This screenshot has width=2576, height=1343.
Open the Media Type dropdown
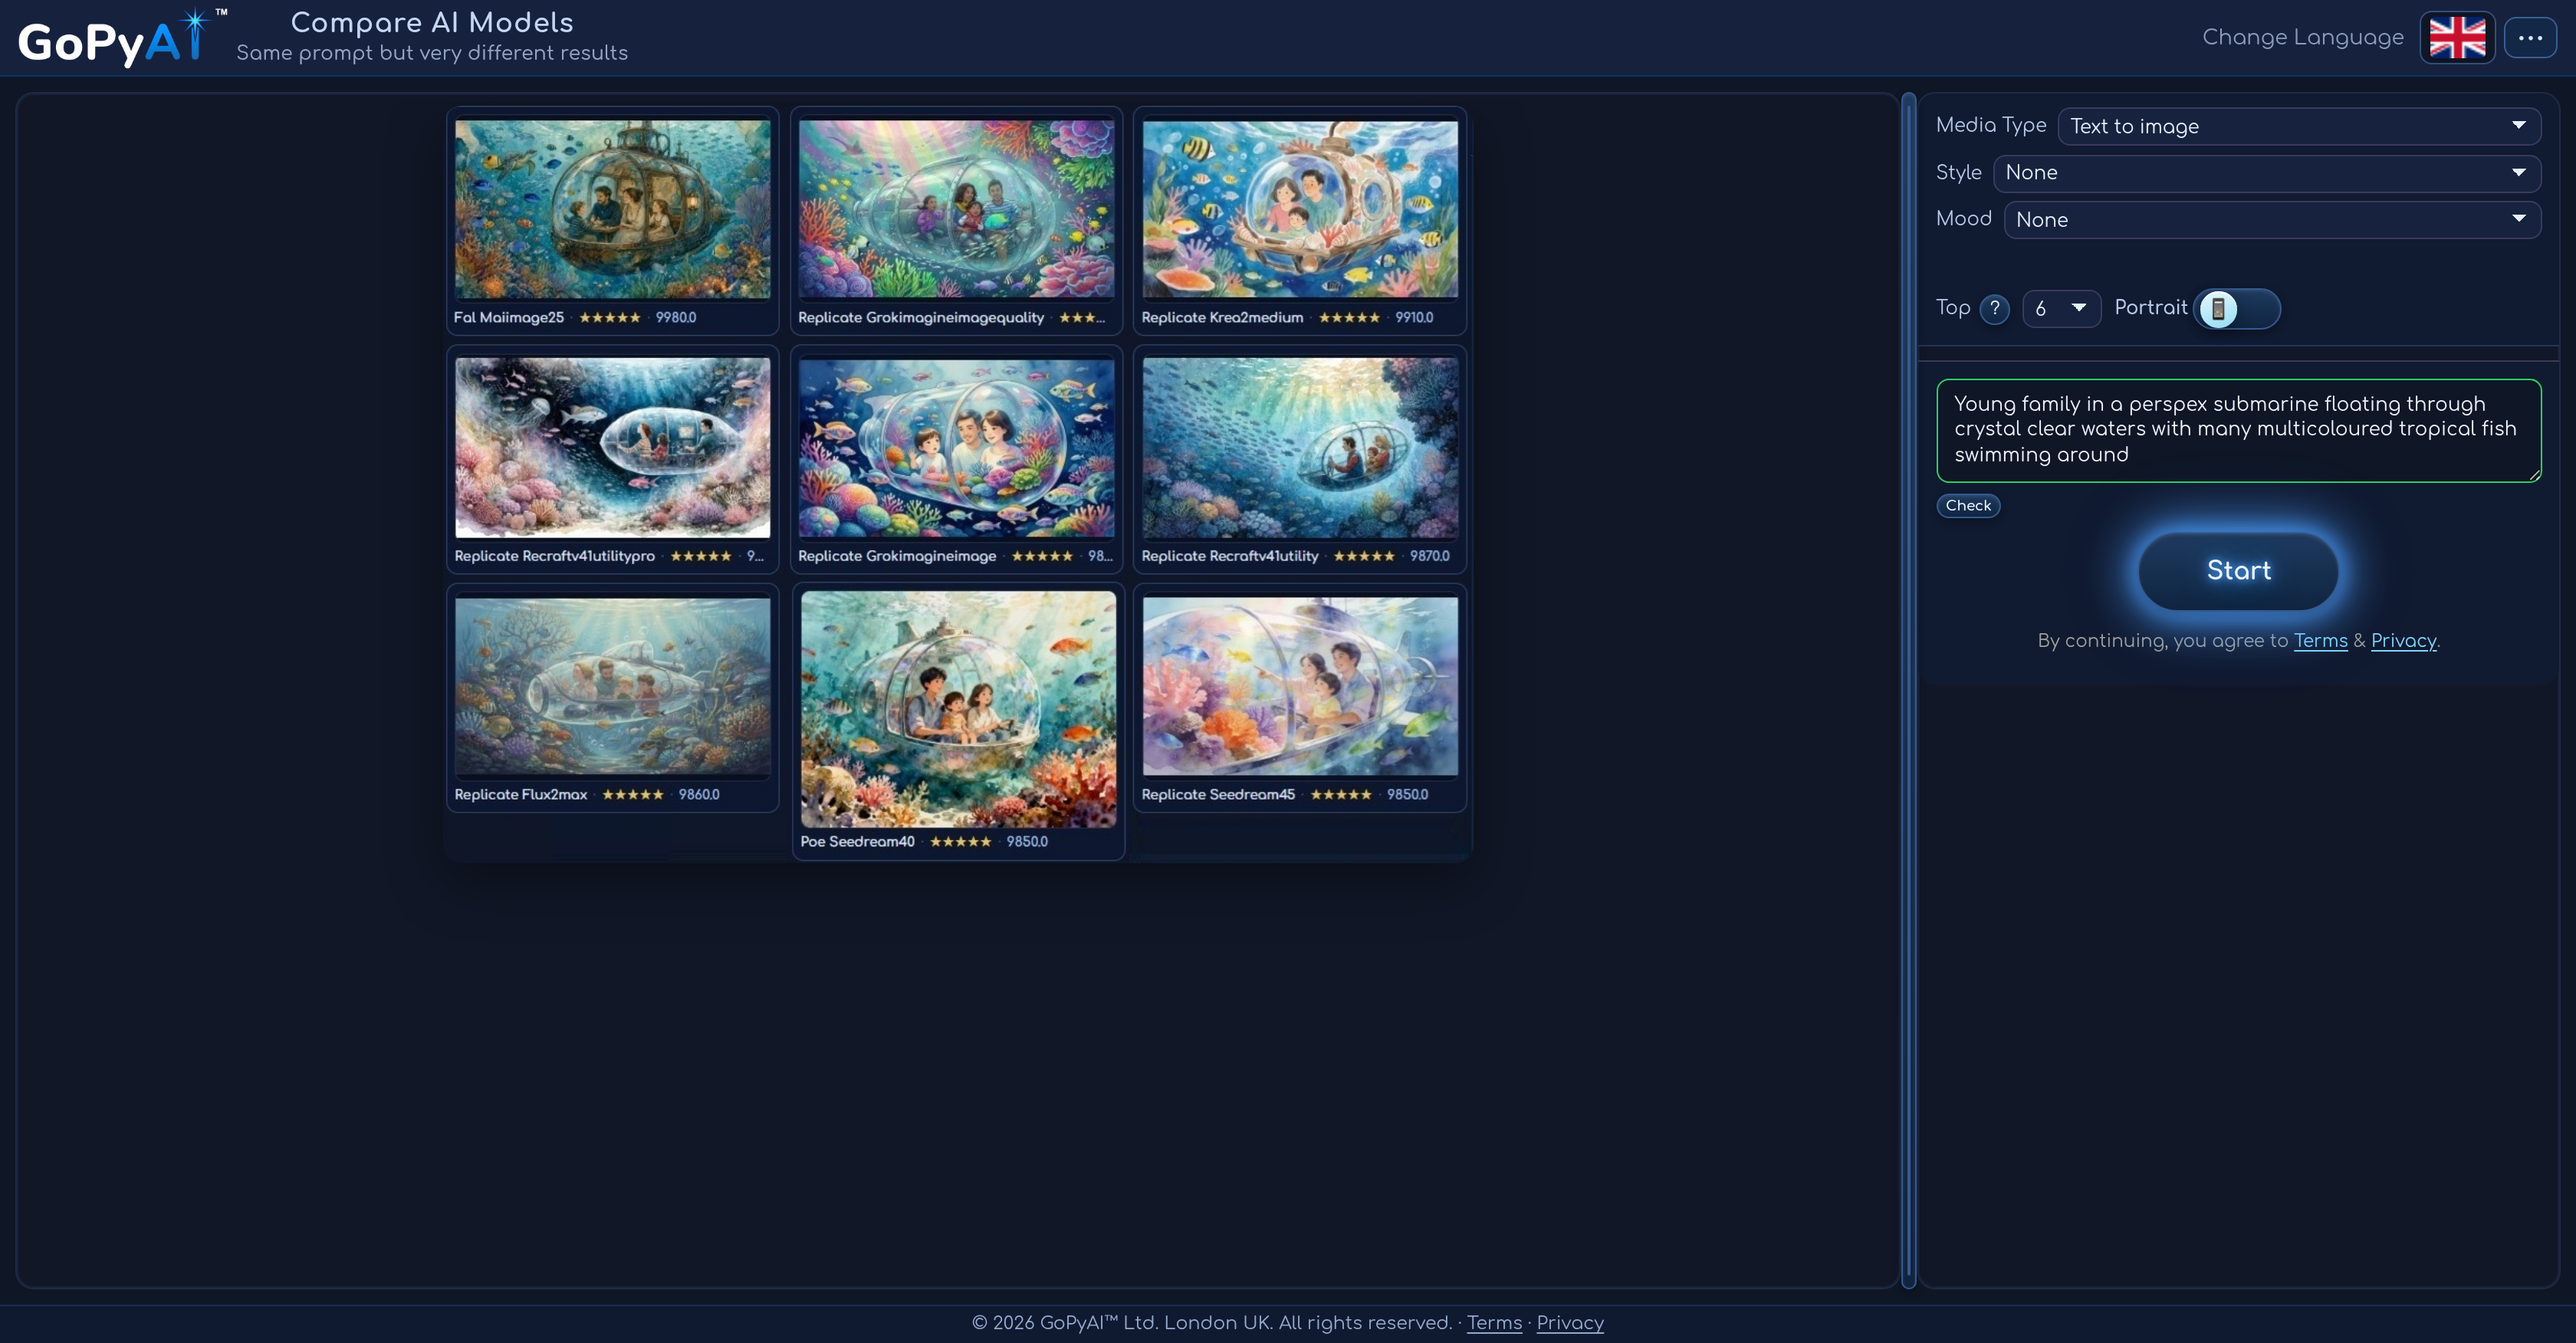pos(2299,126)
